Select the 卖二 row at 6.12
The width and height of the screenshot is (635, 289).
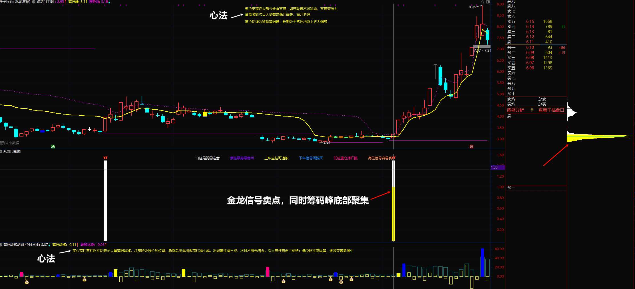[x=536, y=37]
